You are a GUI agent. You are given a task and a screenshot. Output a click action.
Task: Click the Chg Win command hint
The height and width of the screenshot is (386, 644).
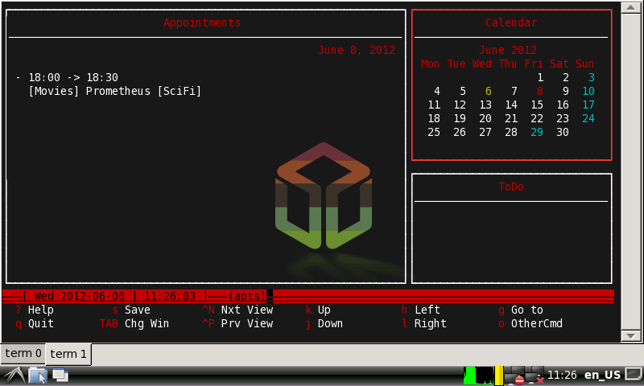[147, 323]
